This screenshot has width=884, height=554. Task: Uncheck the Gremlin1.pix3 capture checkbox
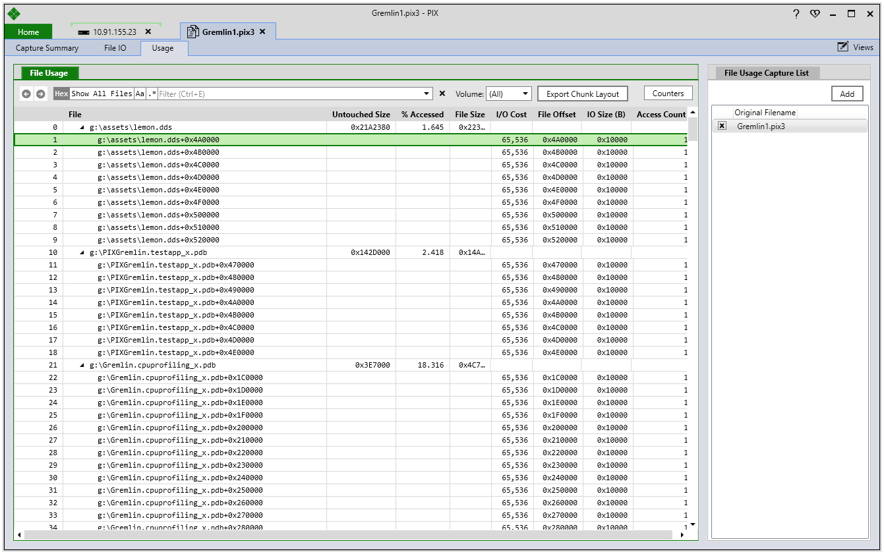tap(722, 126)
